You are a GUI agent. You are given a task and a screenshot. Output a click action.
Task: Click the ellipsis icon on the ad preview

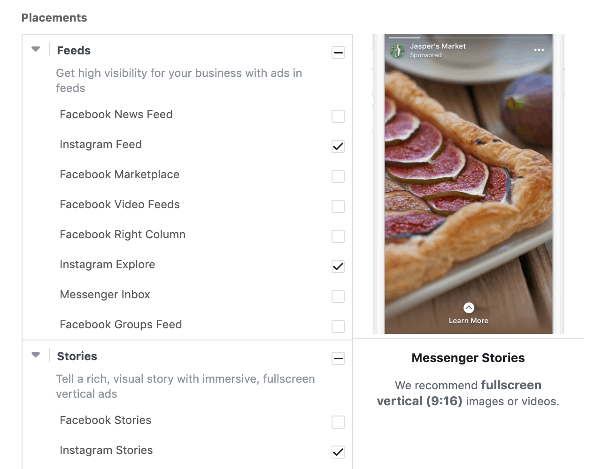point(539,49)
